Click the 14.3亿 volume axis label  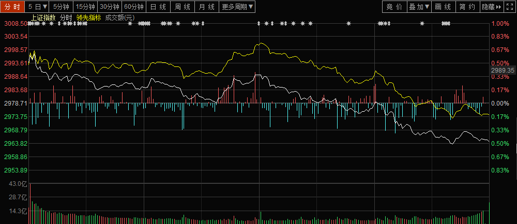[18, 211]
